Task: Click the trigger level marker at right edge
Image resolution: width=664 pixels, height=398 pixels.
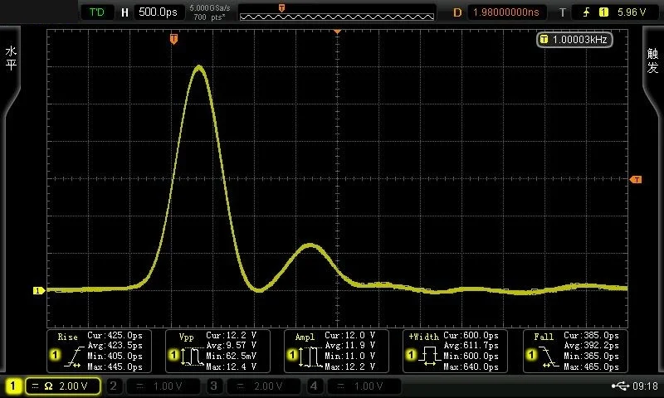Action: point(636,180)
